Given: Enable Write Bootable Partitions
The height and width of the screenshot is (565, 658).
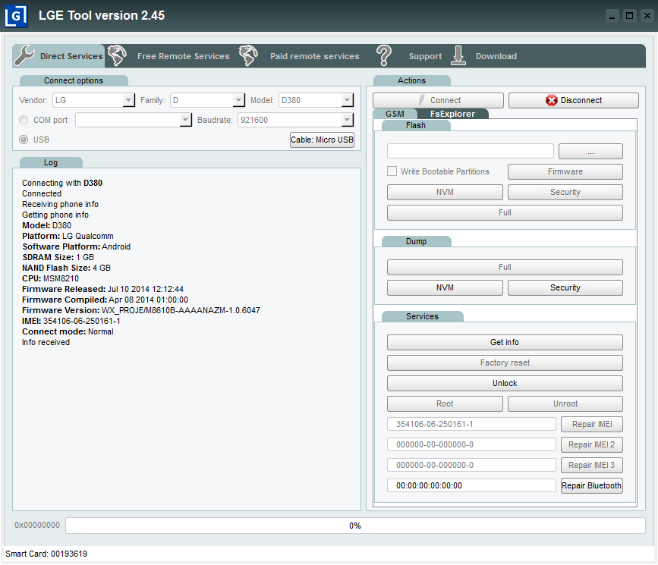Looking at the screenshot, I should pos(392,171).
